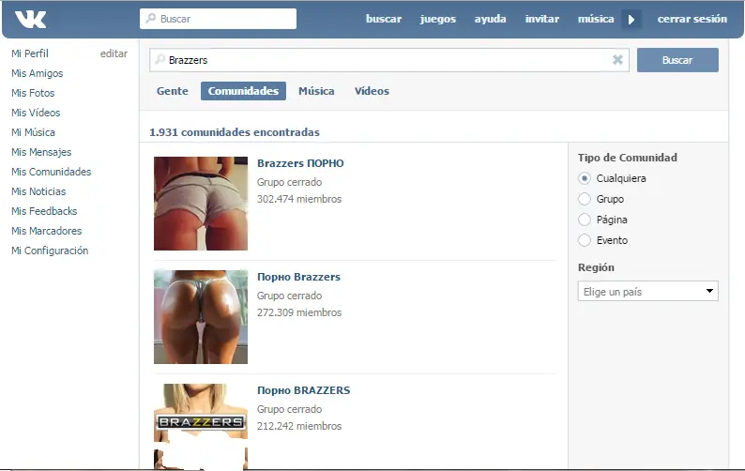
Task: Clear the Brazzers search query with X
Action: point(617,60)
